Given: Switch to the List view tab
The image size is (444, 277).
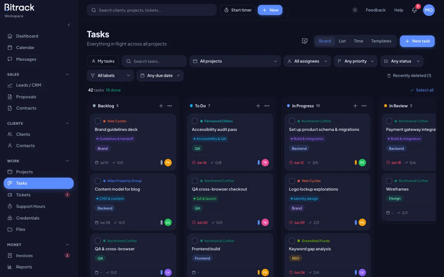Looking at the screenshot, I should click(342, 41).
